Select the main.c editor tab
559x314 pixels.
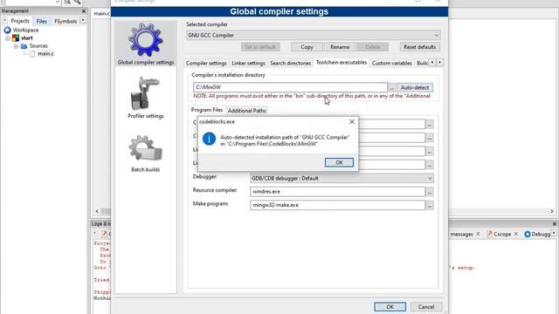(x=101, y=14)
